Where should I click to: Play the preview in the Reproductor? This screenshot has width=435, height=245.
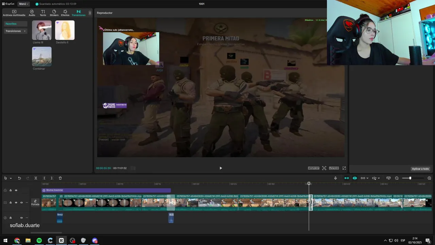[x=221, y=168]
